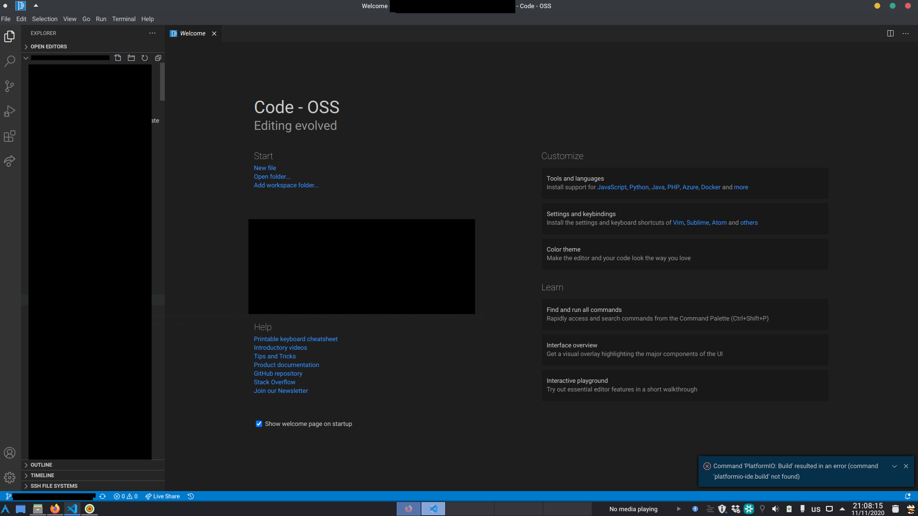Create a new file using explorer toolbar icon

(x=118, y=57)
